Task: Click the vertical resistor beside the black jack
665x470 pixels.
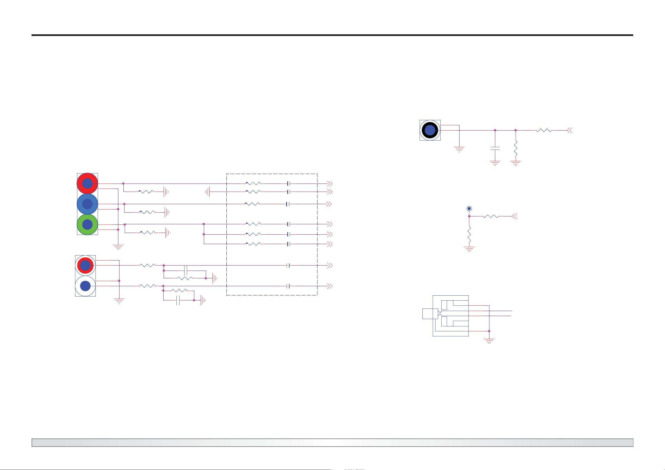Action: [516, 148]
